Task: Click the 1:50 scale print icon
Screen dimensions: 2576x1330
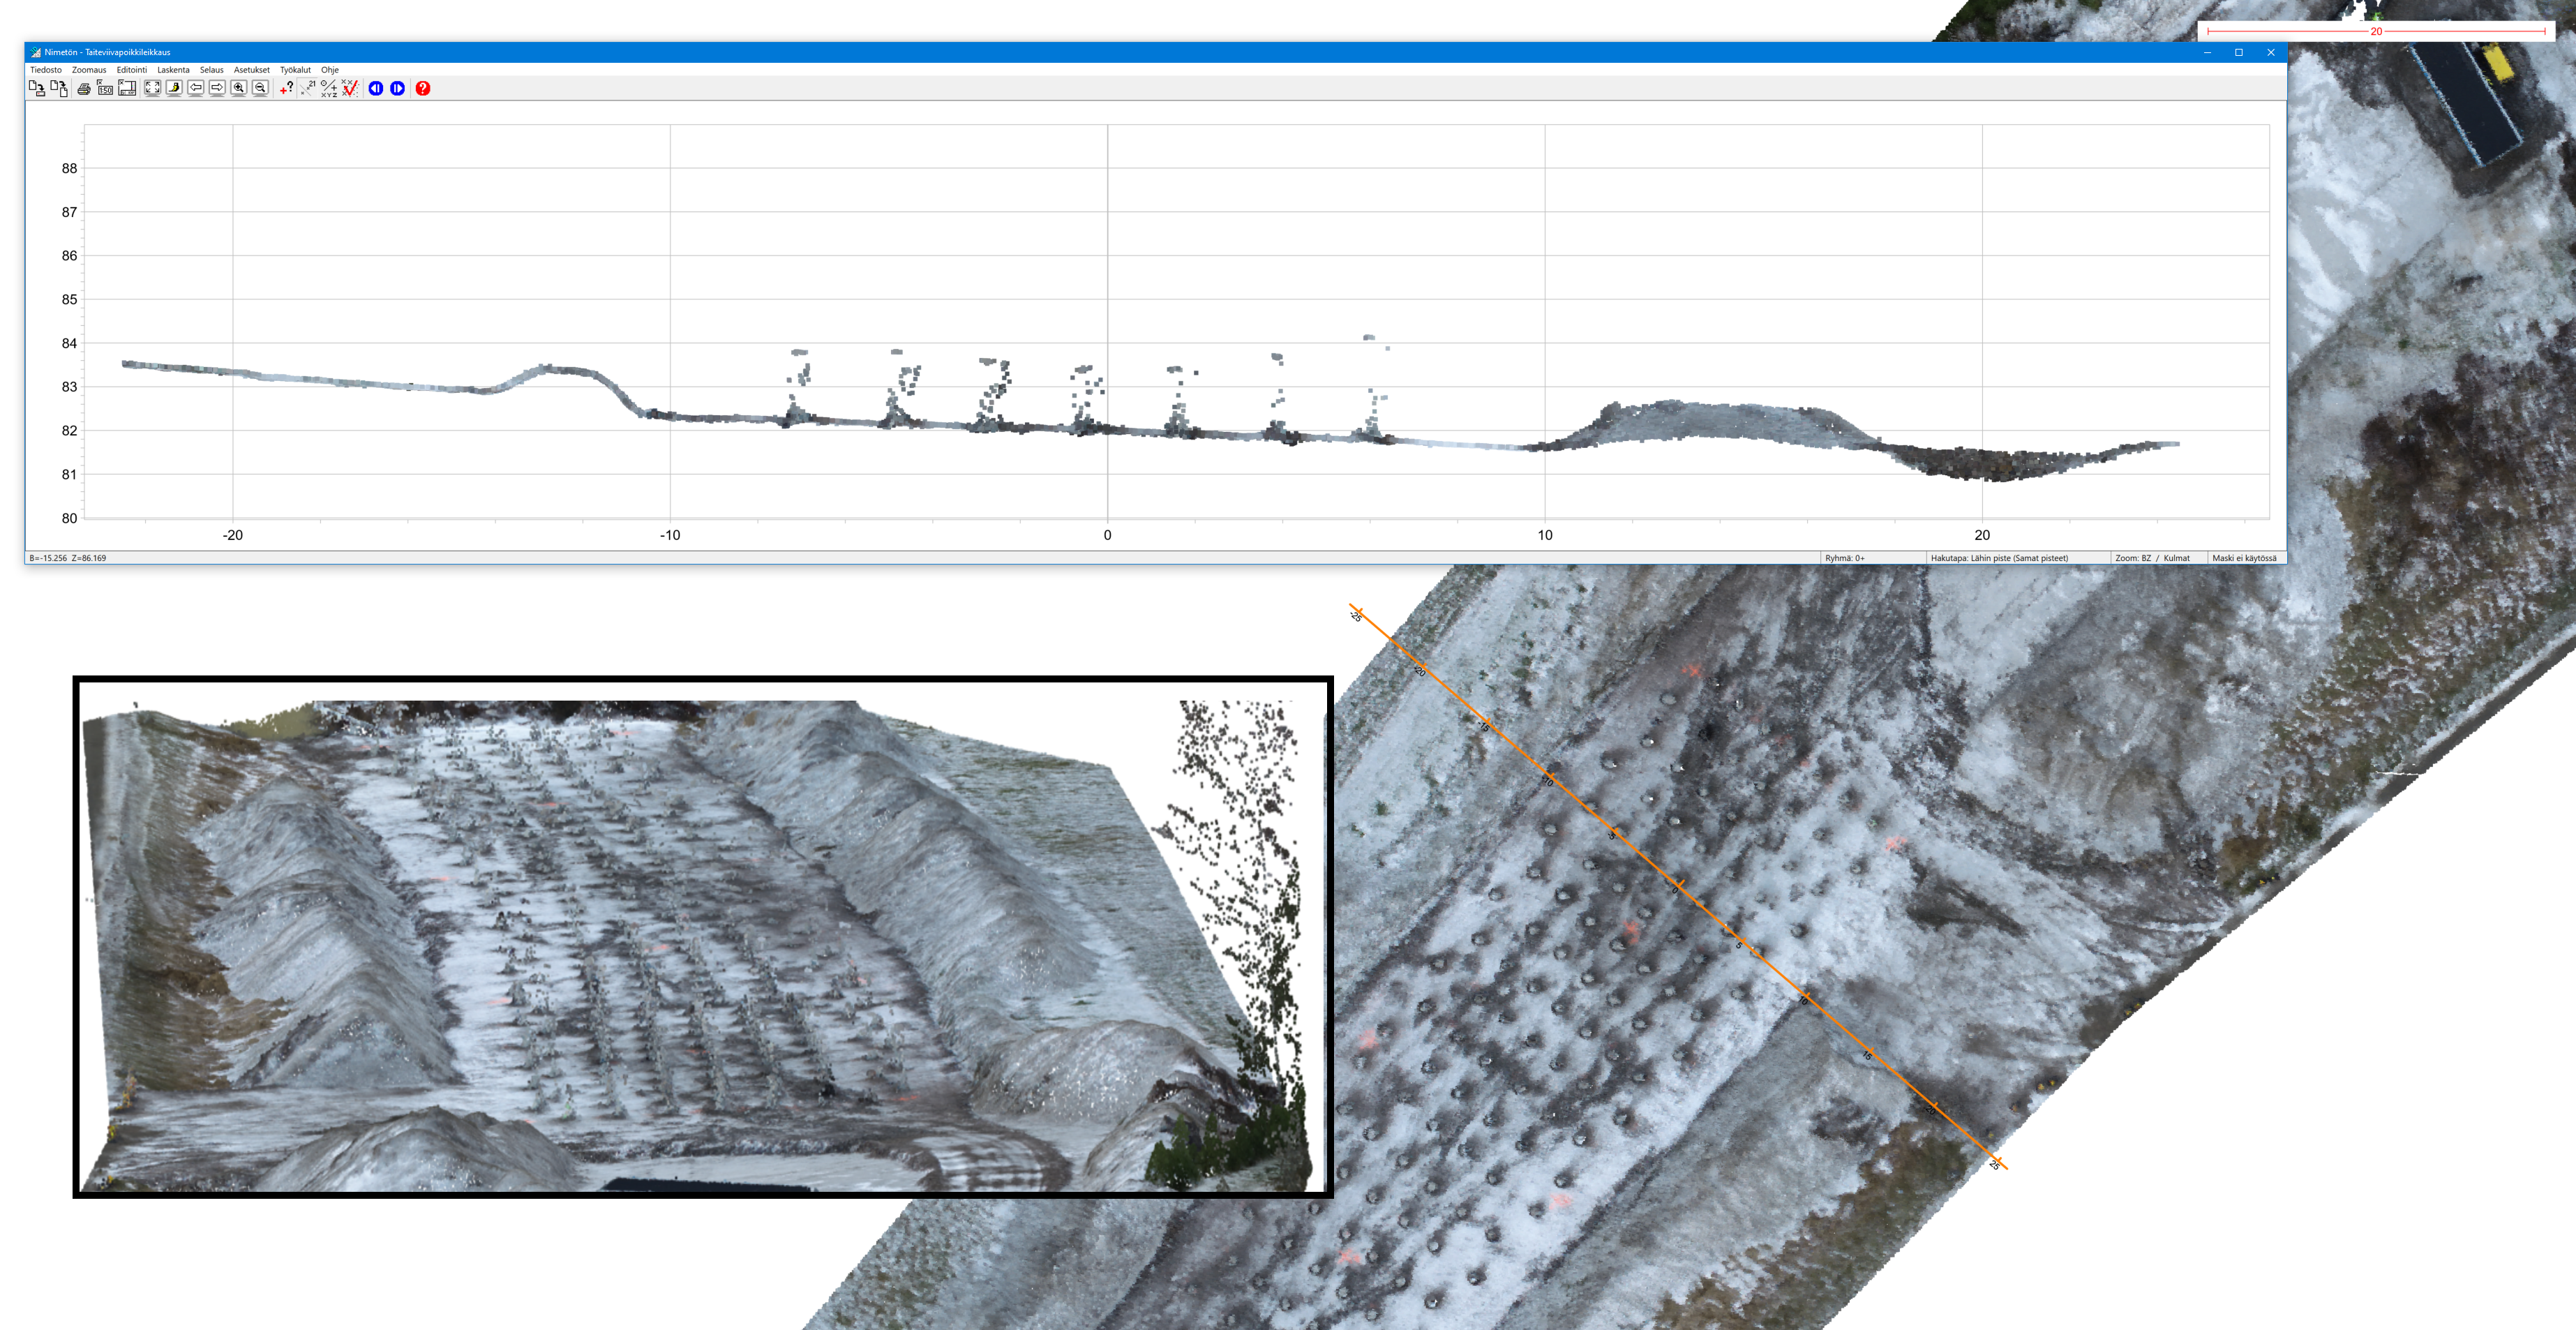Action: point(105,89)
